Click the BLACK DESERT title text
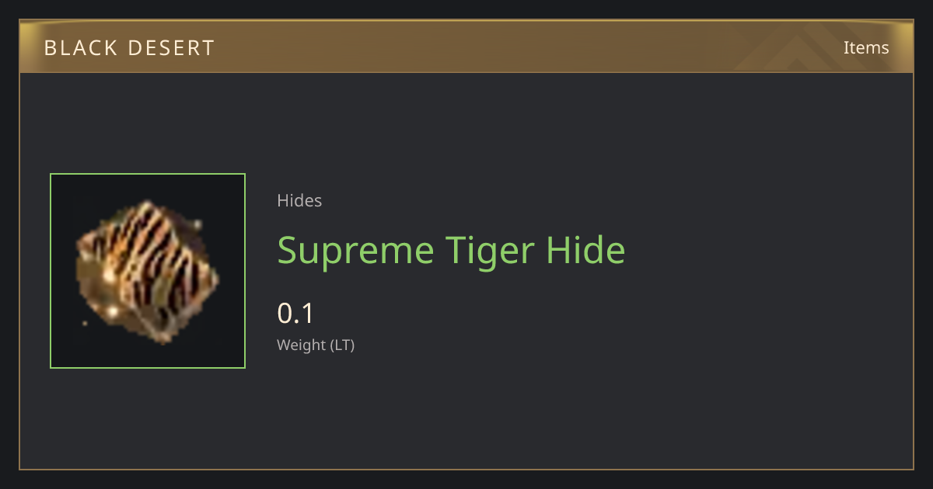 pyautogui.click(x=129, y=48)
